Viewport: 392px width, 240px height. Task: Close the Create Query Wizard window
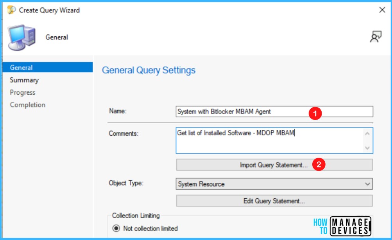pos(382,10)
